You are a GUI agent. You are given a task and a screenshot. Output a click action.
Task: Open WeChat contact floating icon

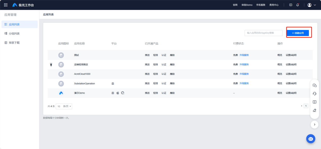click(x=315, y=85)
